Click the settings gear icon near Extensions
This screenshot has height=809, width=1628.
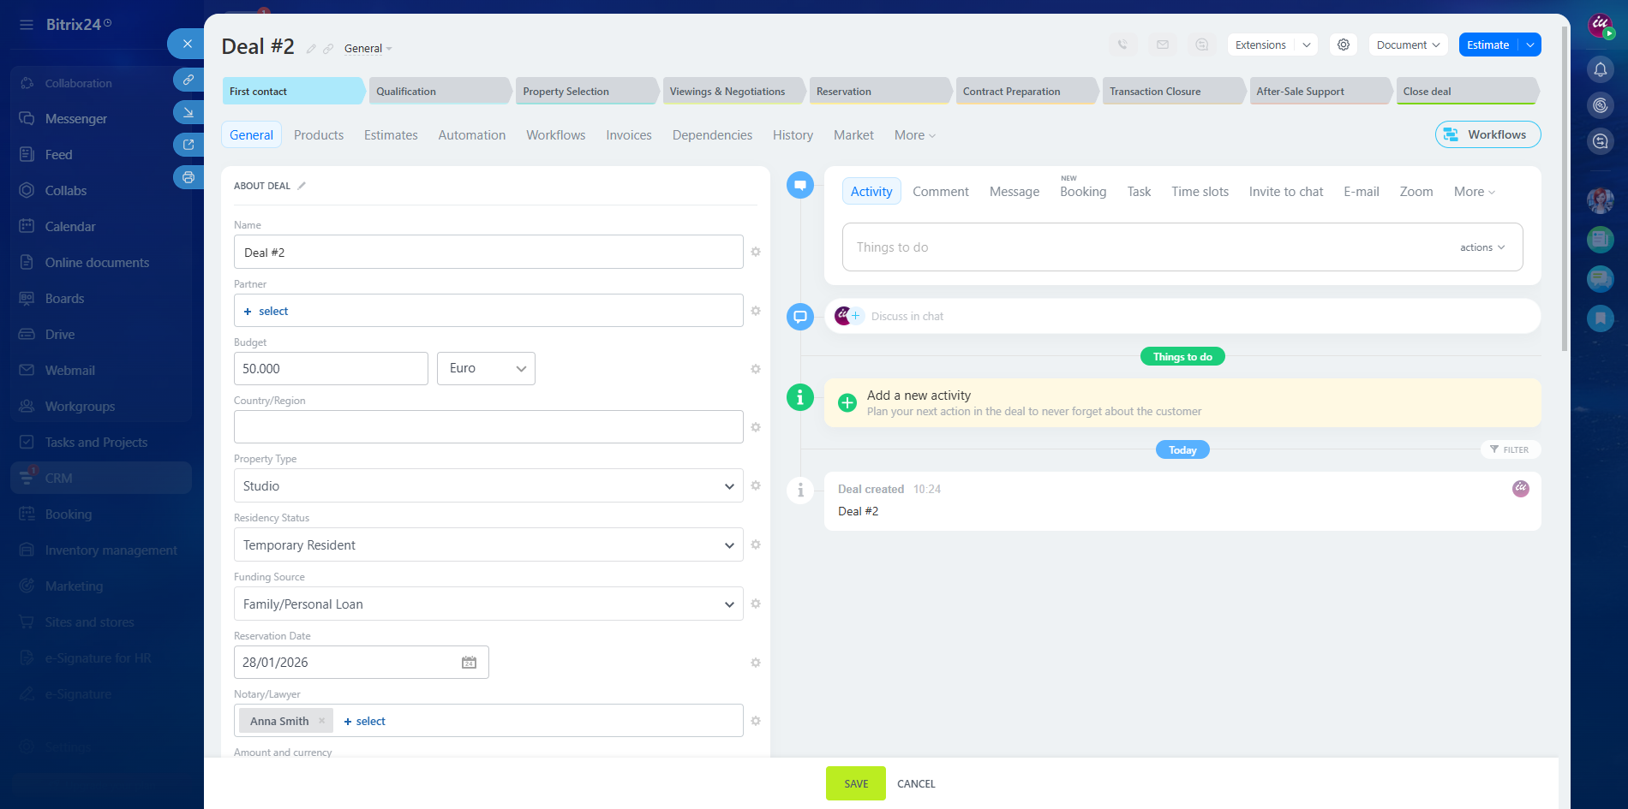click(x=1343, y=45)
